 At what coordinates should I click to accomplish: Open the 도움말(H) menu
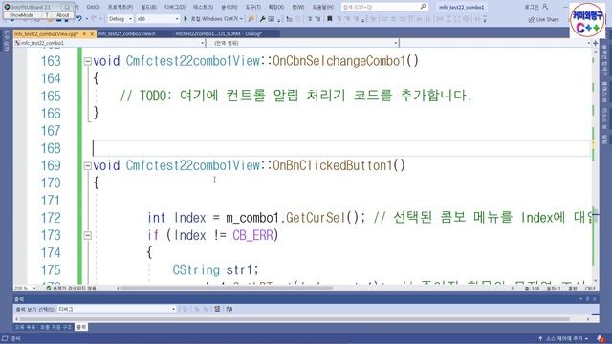pos(323,7)
